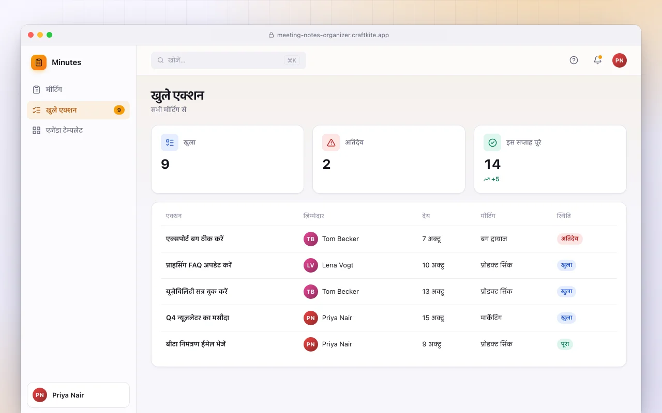Image resolution: width=662 pixels, height=413 pixels.
Task: Click the देय column header
Action: coord(426,216)
